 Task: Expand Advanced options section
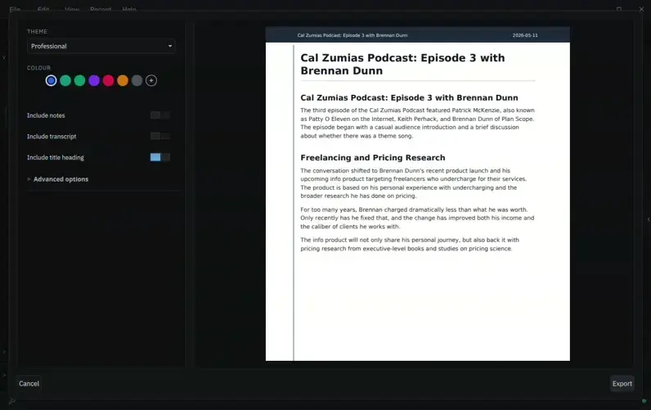point(58,179)
